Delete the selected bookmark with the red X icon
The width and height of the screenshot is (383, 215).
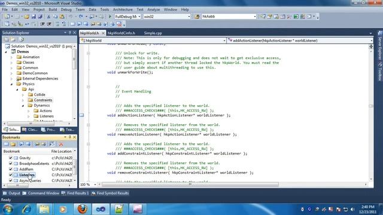[x=61, y=144]
